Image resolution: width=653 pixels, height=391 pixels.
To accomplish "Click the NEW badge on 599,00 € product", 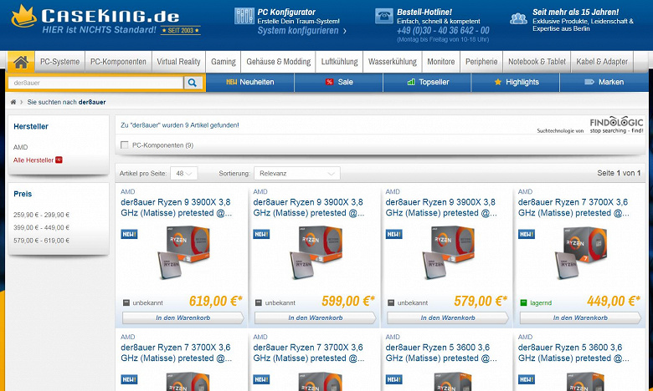I will click(261, 235).
